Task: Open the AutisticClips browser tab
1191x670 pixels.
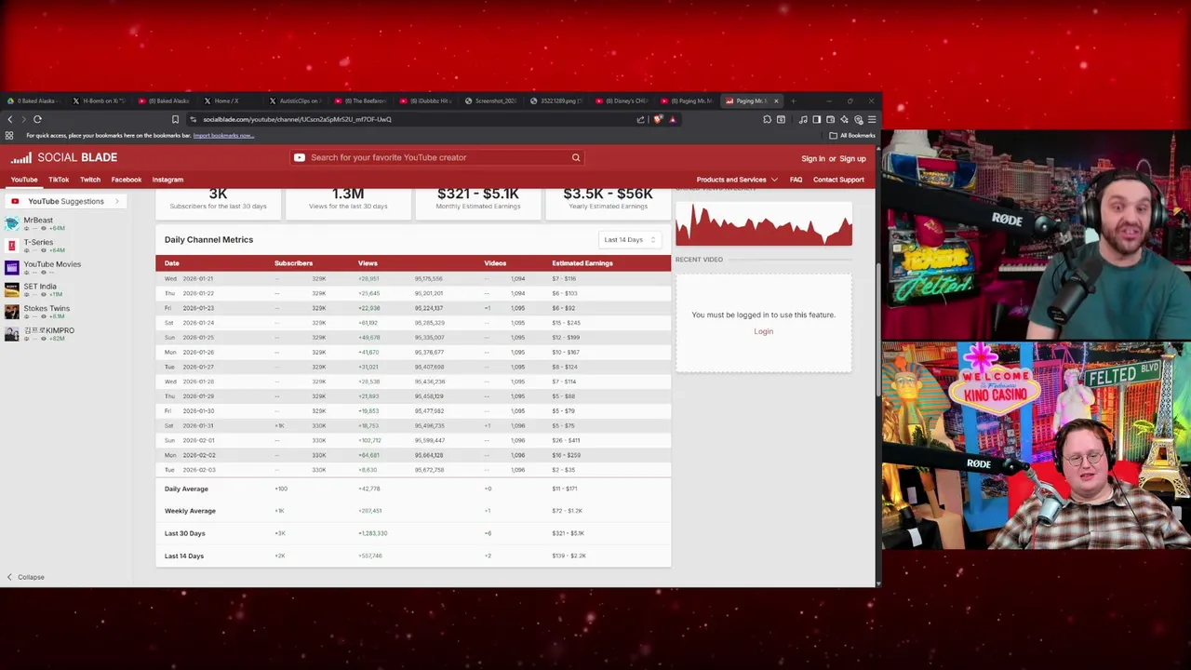Action: [x=297, y=100]
